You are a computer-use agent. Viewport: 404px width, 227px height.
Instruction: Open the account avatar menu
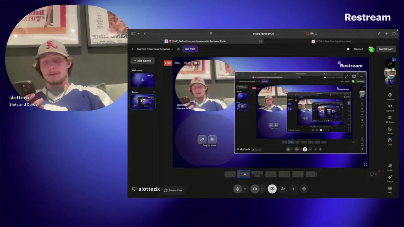(371, 49)
